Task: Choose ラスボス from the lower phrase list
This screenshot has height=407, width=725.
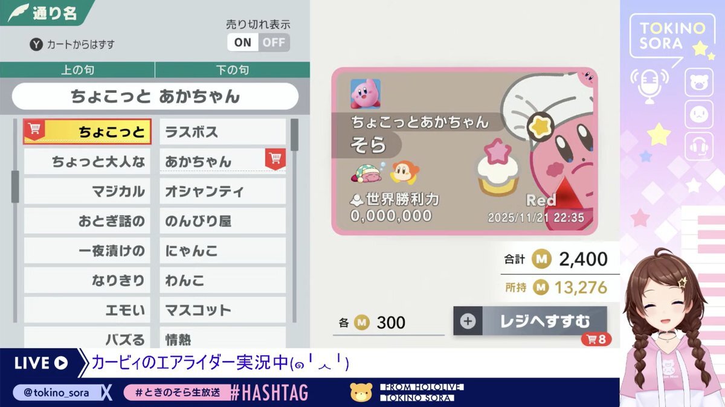Action: pyautogui.click(x=222, y=132)
